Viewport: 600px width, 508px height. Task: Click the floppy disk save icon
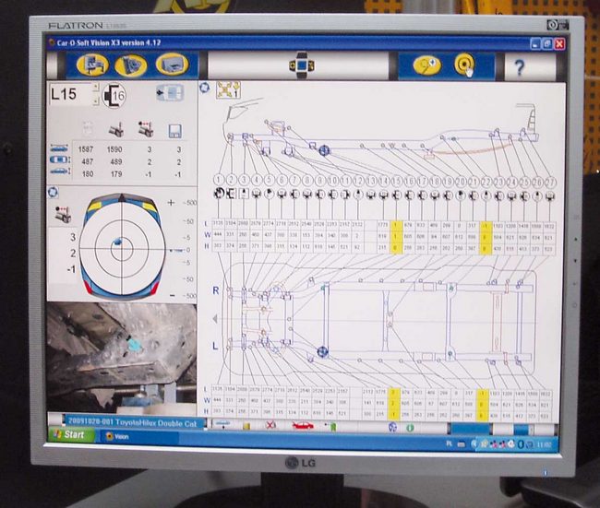click(175, 130)
